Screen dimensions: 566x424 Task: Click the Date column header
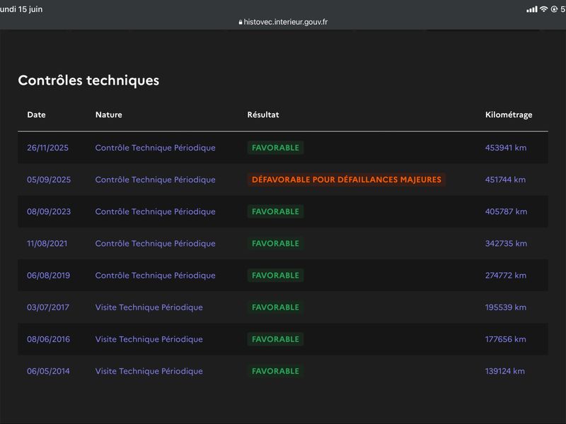coord(36,114)
